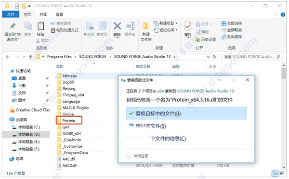Click Invert selection in the ribbon
The image size is (289, 179).
coord(232,37)
